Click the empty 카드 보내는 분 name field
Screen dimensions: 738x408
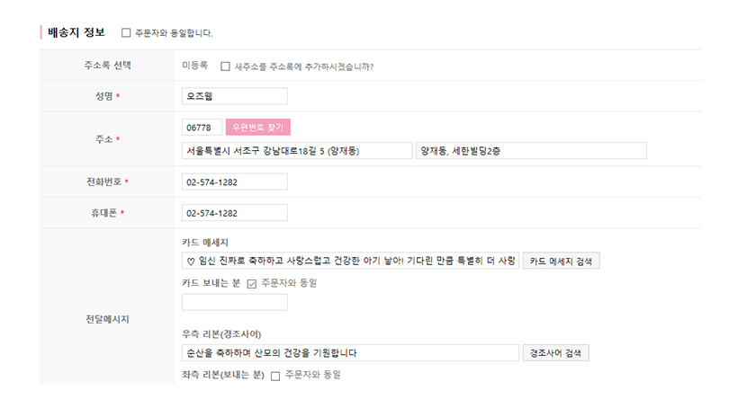tap(234, 302)
